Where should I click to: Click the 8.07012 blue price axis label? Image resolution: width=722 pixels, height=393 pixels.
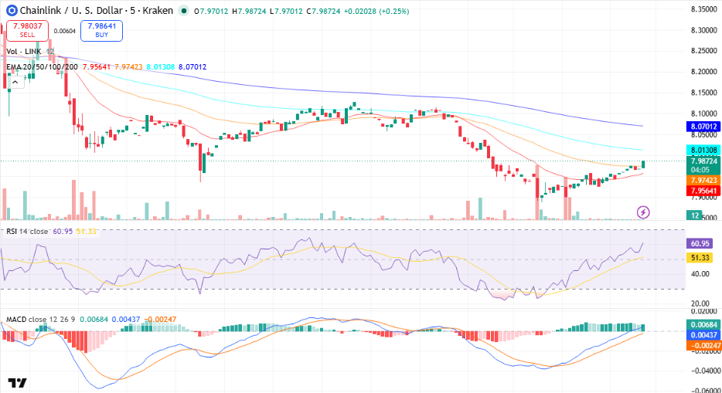(703, 127)
